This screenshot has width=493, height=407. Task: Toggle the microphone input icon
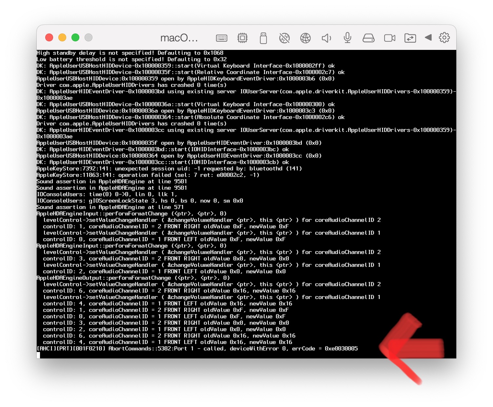[x=347, y=38]
